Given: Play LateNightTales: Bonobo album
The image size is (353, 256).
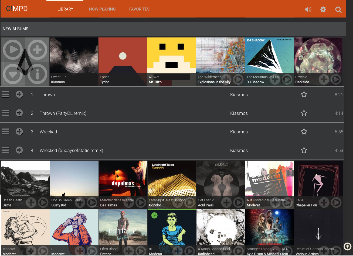Looking at the screenshot, I should coord(190,202).
